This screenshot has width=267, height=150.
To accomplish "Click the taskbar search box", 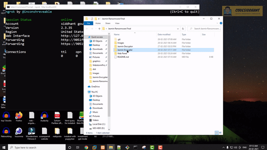I will click(37, 147).
